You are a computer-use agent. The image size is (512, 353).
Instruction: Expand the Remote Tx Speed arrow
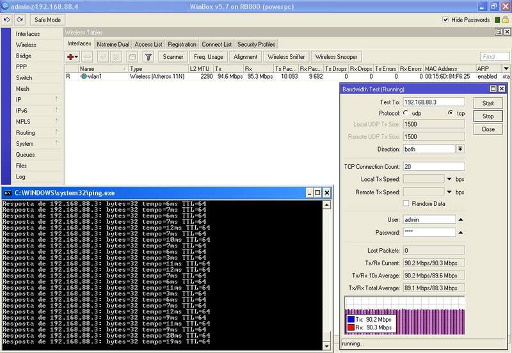449,192
